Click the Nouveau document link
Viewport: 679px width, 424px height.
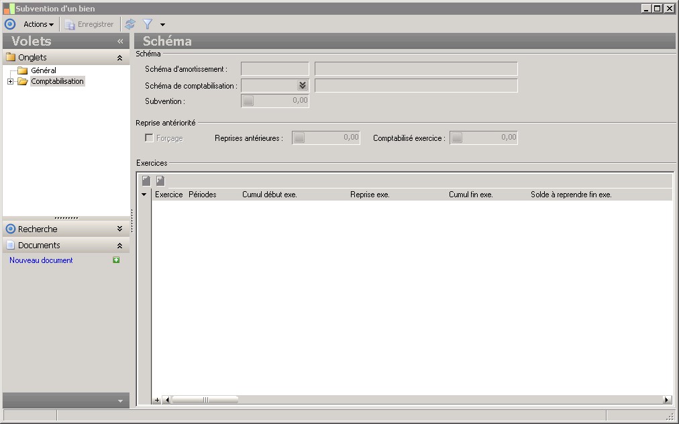point(41,260)
